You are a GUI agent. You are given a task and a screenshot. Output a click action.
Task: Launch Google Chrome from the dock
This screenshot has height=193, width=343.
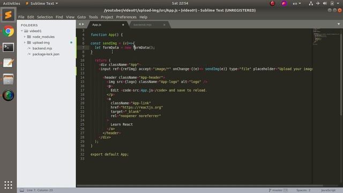click(9, 31)
